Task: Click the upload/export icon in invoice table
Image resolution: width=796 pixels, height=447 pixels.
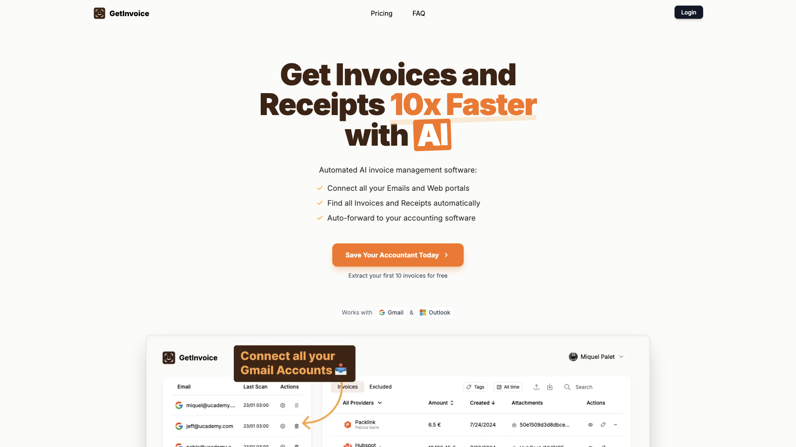Action: [x=536, y=387]
